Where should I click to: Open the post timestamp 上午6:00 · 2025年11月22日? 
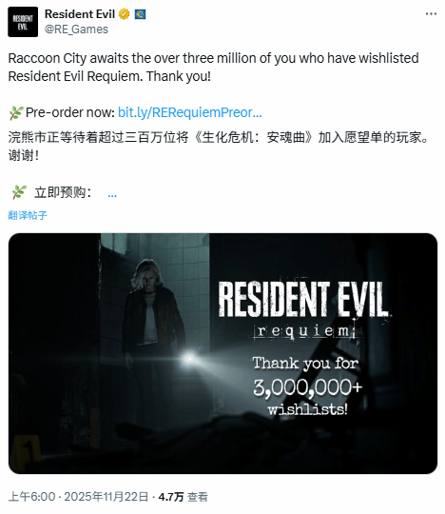click(x=78, y=497)
